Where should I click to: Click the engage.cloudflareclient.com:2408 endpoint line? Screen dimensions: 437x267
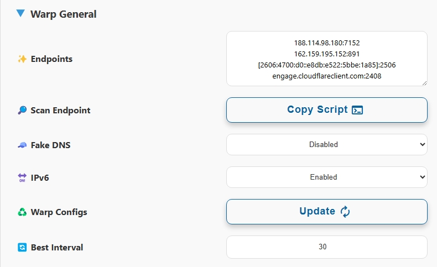pyautogui.click(x=326, y=76)
